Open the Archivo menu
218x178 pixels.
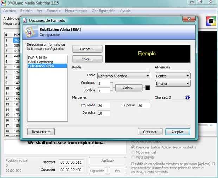(x=9, y=11)
